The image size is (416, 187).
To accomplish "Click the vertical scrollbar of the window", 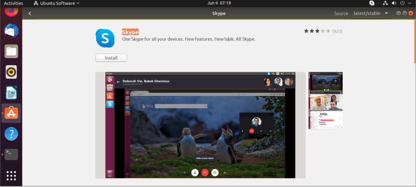I will [x=415, y=42].
